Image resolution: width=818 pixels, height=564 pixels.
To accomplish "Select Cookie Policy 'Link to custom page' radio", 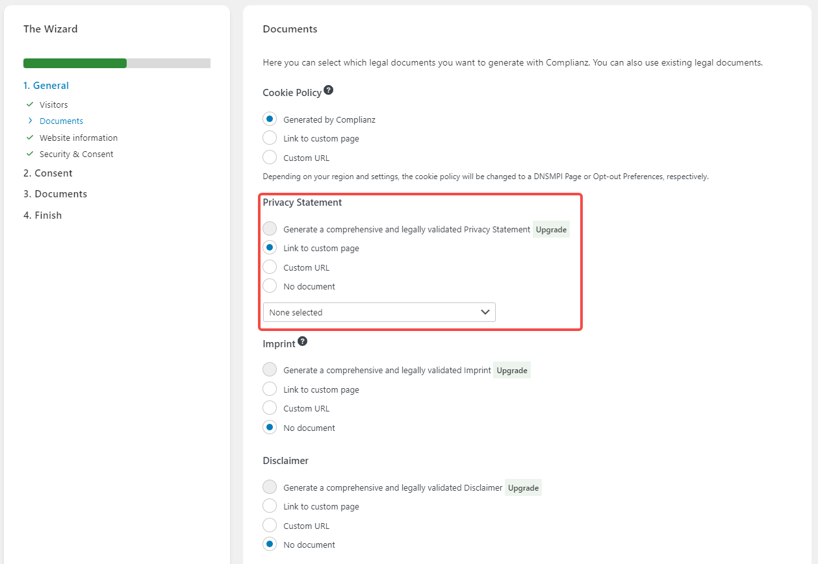I will pyautogui.click(x=270, y=138).
